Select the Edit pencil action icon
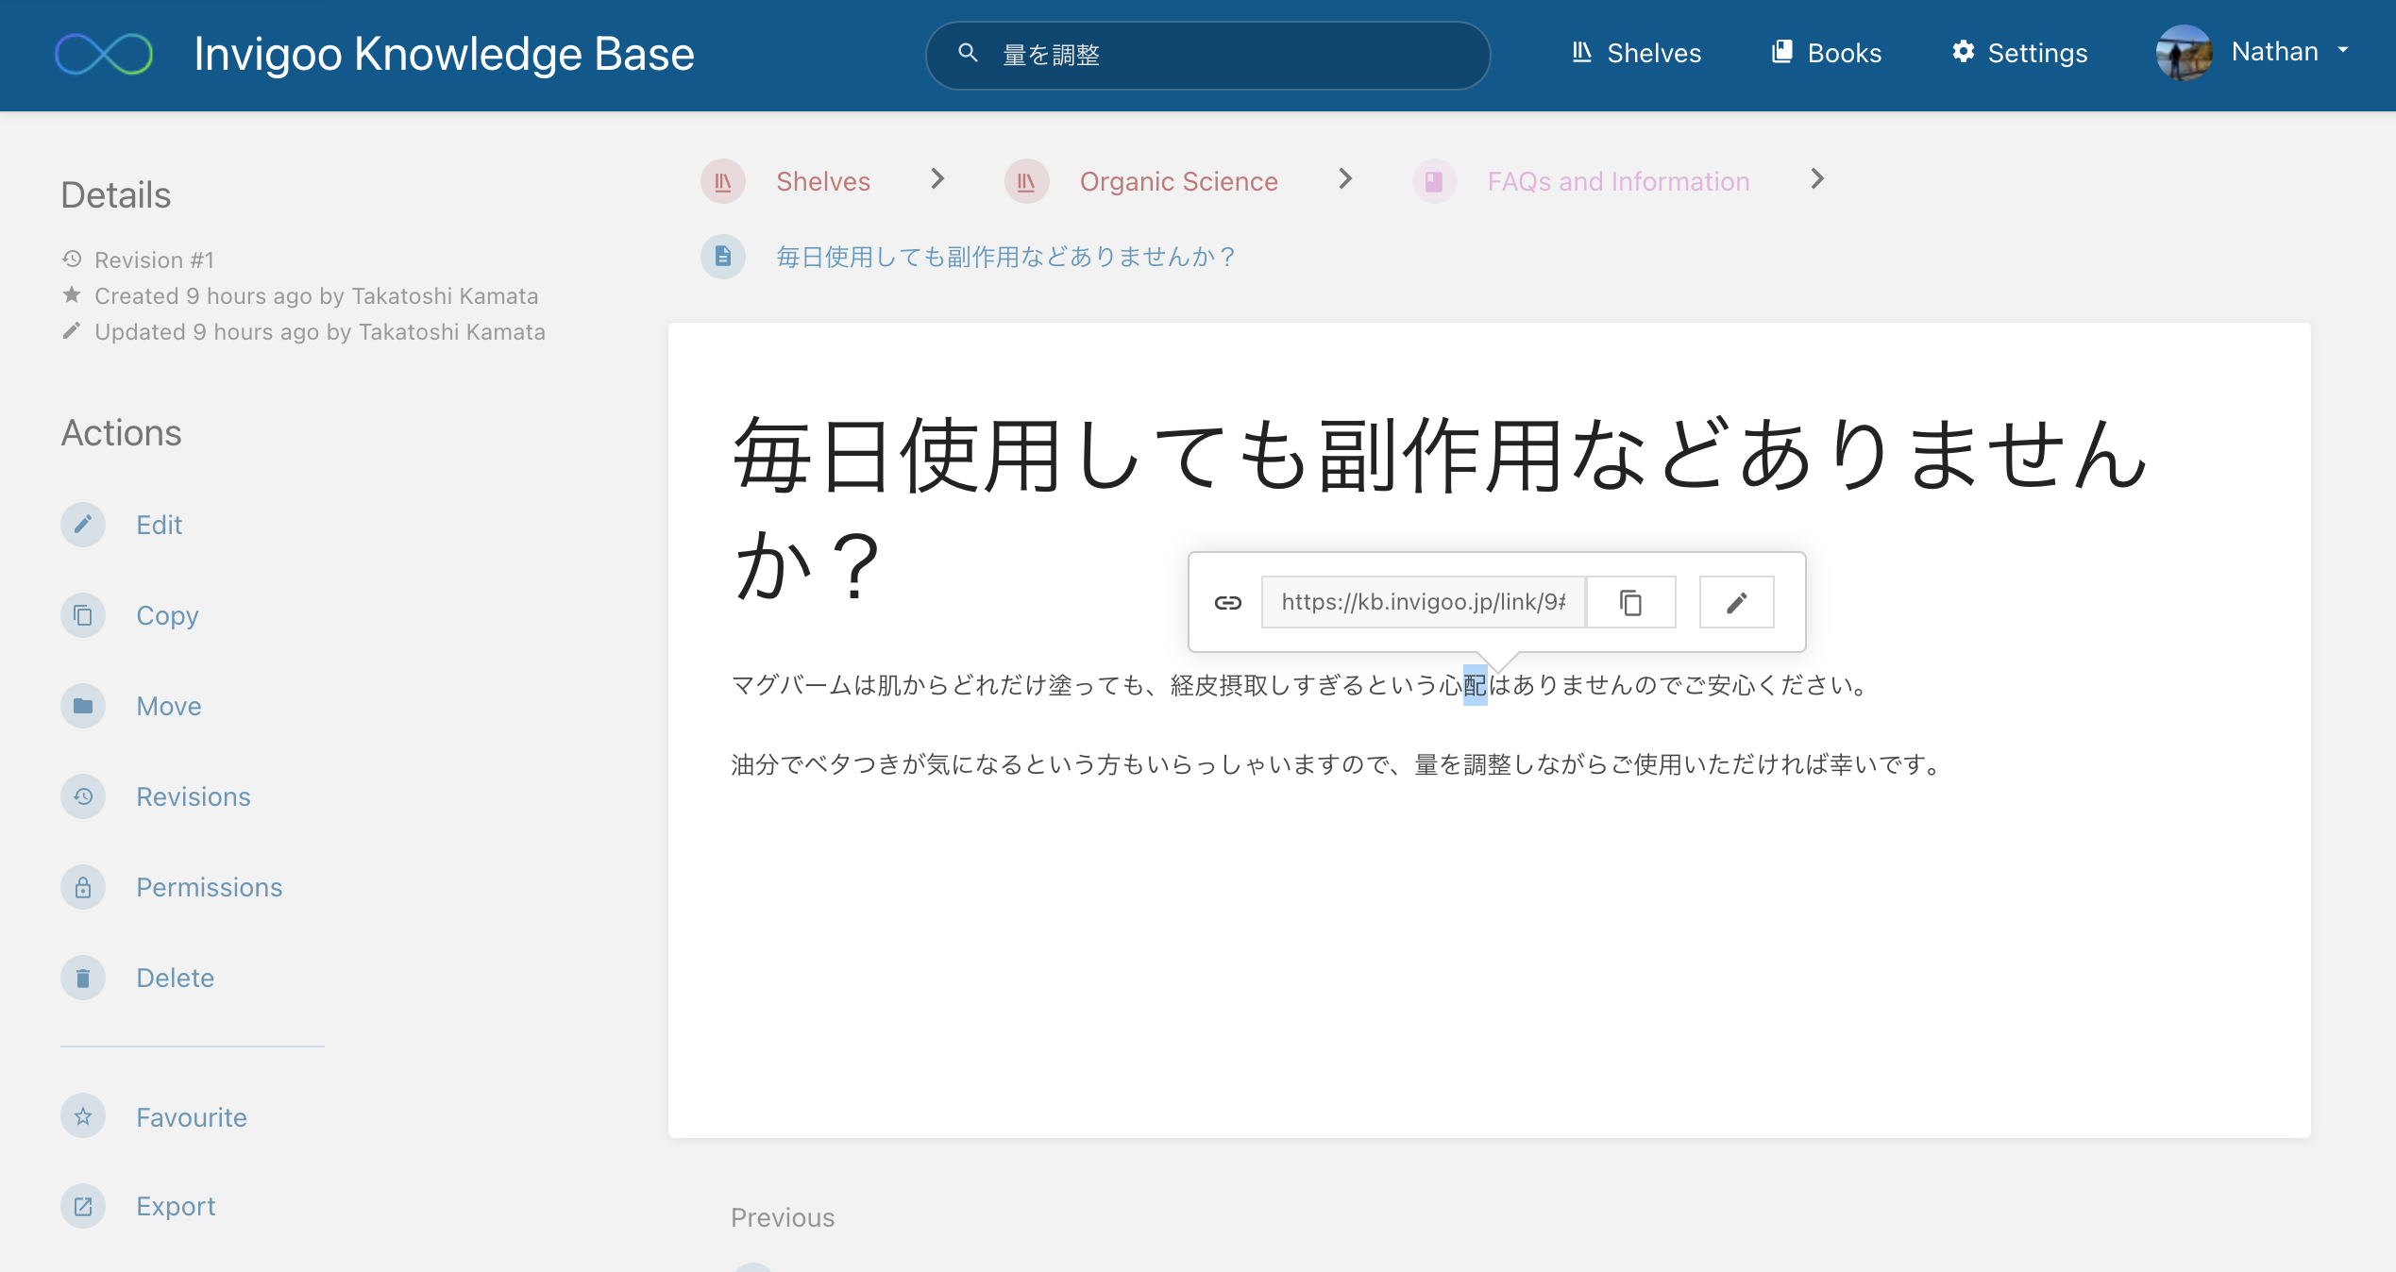Screen dimensions: 2396x1272 83,525
